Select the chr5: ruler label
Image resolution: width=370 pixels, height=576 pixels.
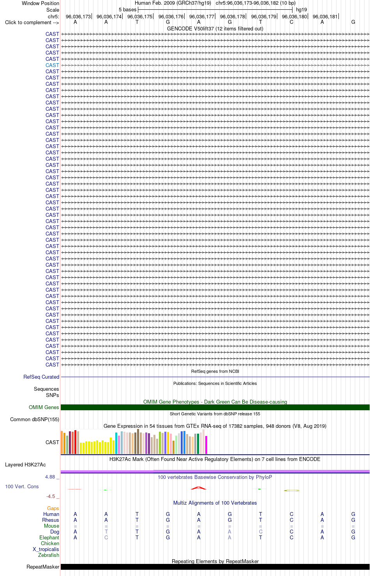pyautogui.click(x=53, y=17)
